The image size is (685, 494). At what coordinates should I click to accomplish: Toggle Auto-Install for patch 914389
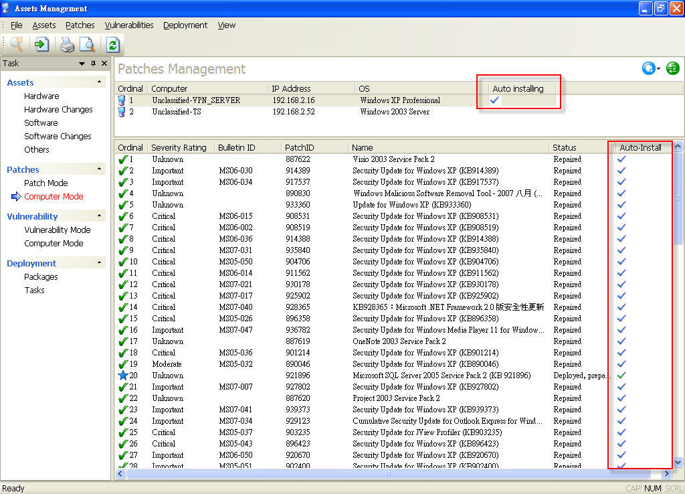[x=621, y=171]
